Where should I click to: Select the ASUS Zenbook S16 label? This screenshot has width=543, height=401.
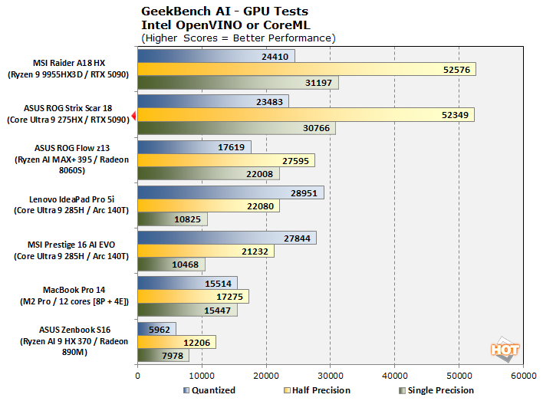click(74, 340)
